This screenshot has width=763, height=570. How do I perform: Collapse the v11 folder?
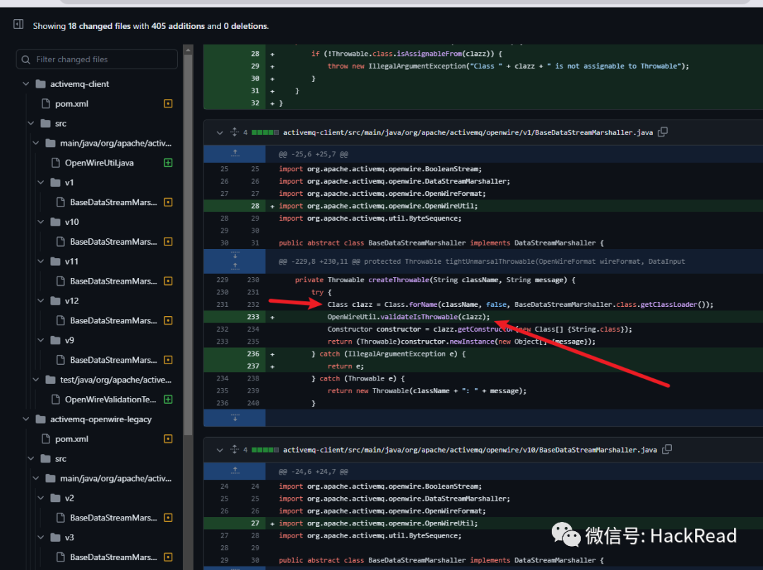point(41,261)
